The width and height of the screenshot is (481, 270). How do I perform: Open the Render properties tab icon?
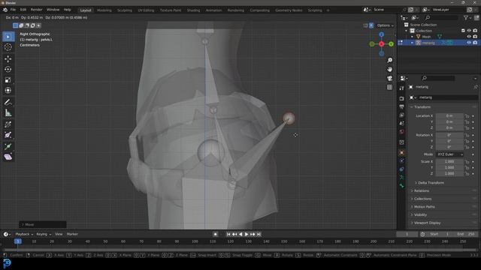coord(401,98)
